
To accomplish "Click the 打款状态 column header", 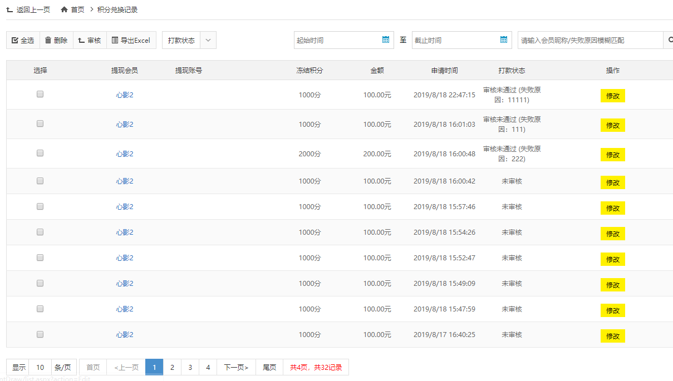I will 512,71.
